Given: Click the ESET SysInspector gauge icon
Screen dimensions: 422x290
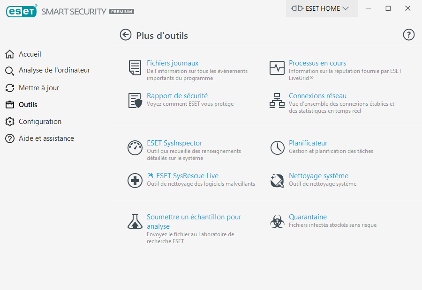Looking at the screenshot, I should point(135,148).
